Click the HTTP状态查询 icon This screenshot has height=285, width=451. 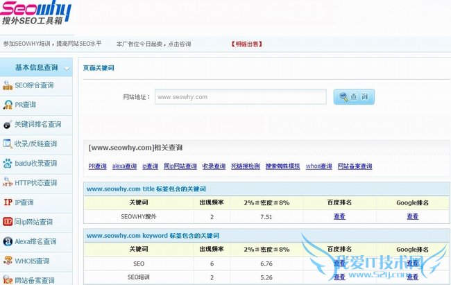click(x=8, y=182)
